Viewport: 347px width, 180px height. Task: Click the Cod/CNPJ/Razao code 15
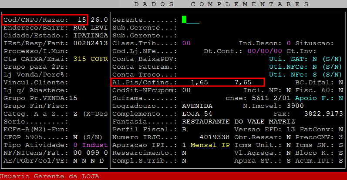click(x=82, y=20)
